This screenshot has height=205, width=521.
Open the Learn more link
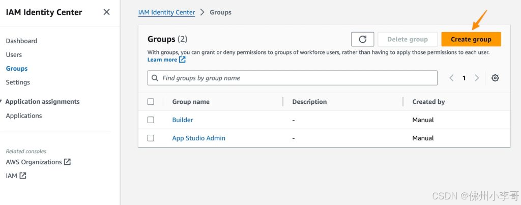tap(162, 60)
